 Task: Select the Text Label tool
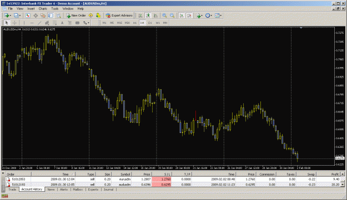(x=70, y=23)
